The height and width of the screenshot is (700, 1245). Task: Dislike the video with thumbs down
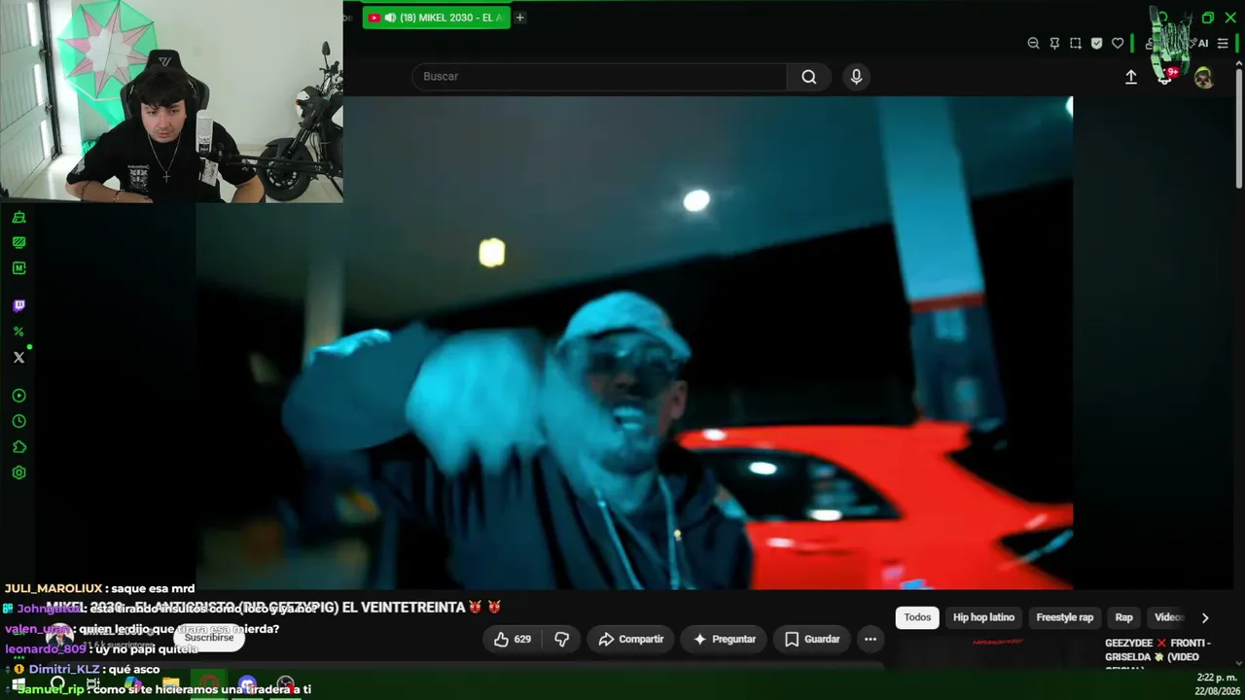[561, 639]
